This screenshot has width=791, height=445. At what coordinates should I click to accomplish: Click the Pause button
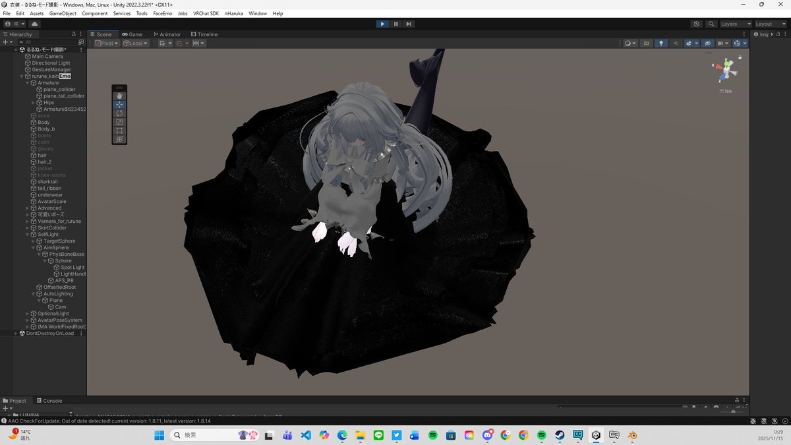pyautogui.click(x=395, y=24)
